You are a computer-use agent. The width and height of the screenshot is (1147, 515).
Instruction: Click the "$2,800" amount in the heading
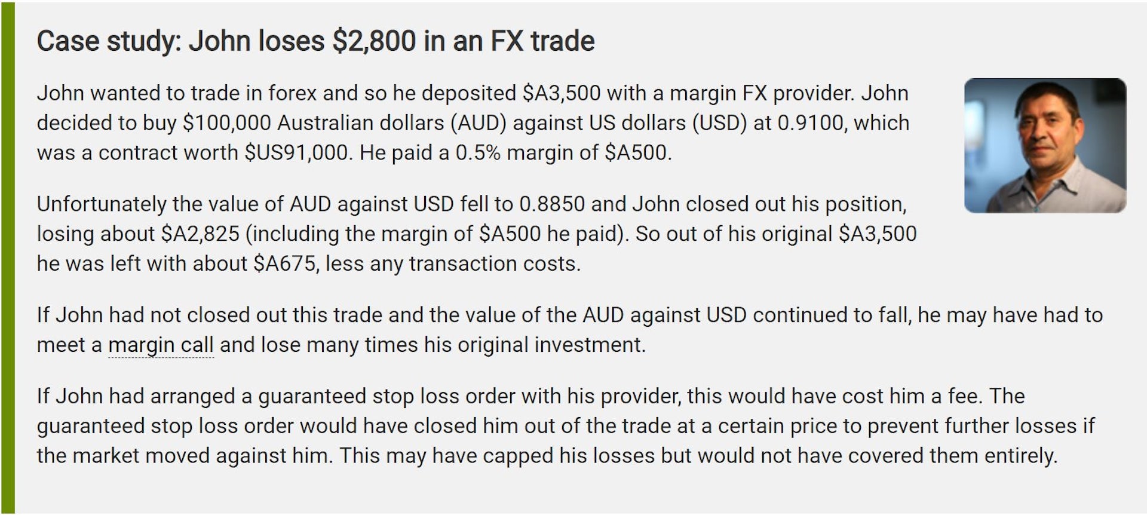click(x=374, y=41)
